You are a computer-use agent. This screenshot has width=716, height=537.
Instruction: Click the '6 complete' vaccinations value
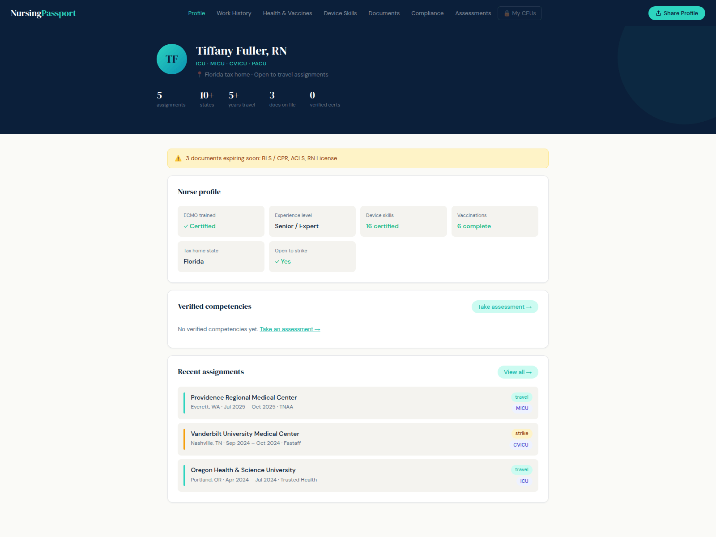tap(474, 226)
